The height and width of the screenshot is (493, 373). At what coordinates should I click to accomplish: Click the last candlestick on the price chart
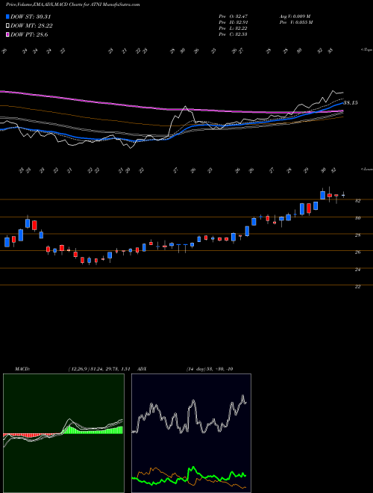[x=343, y=195]
